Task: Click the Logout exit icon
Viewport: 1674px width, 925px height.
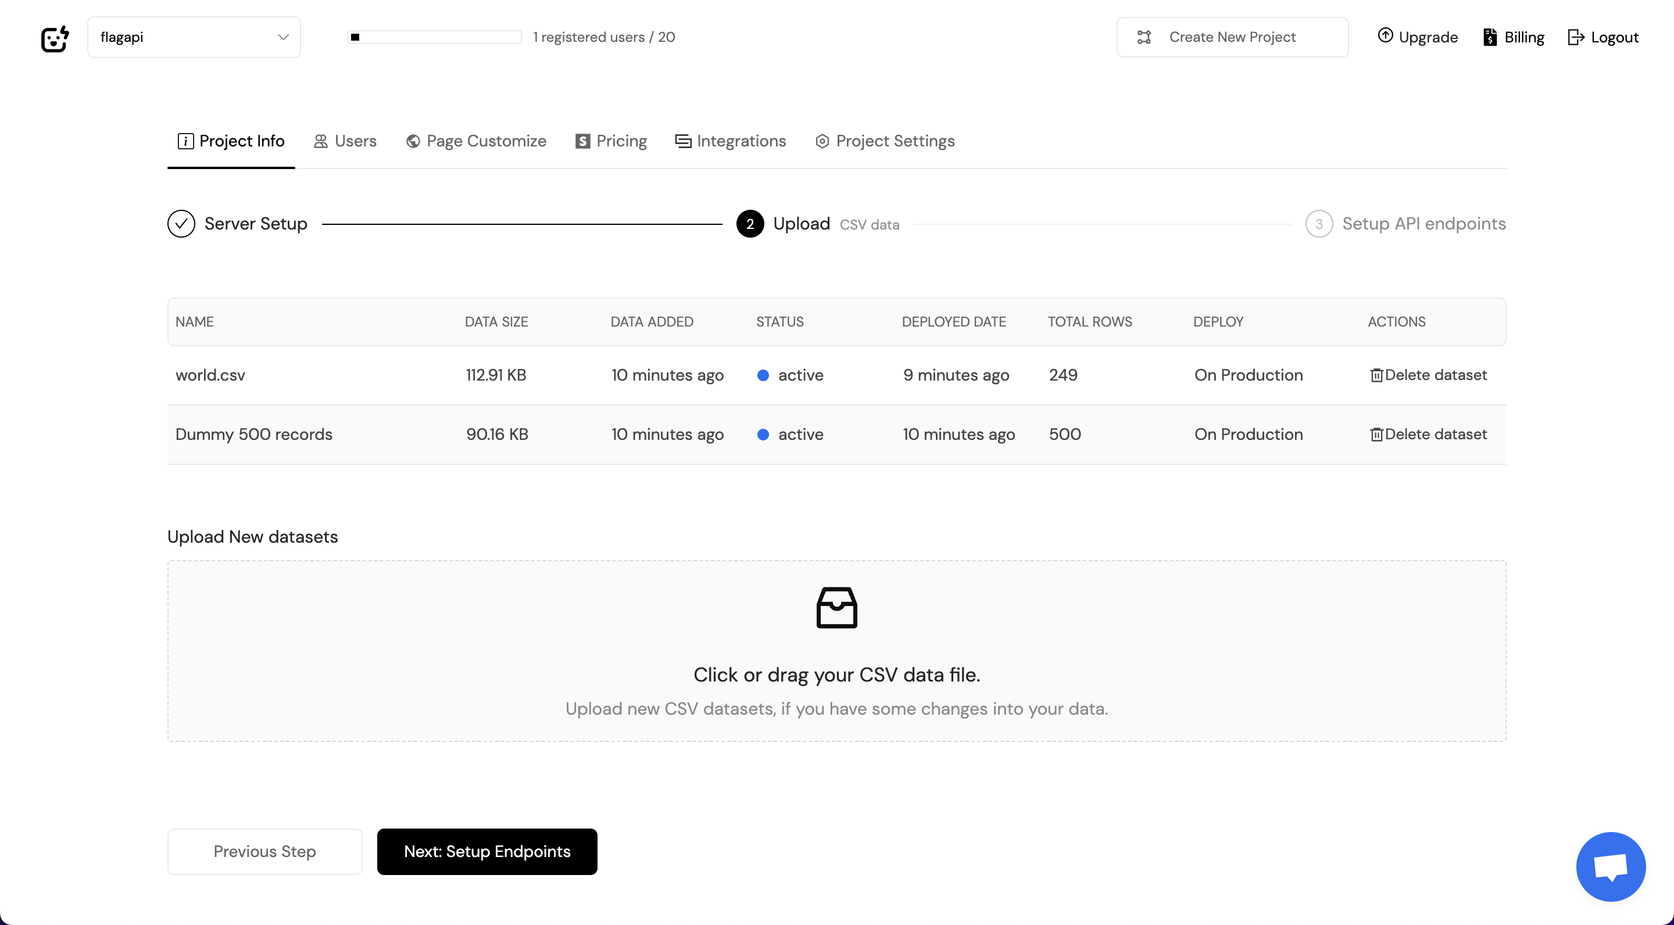Action: pyautogui.click(x=1576, y=37)
